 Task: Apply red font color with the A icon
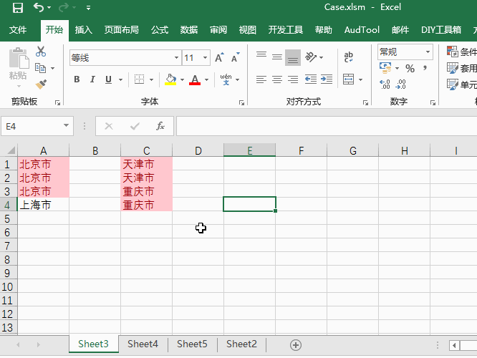[195, 79]
